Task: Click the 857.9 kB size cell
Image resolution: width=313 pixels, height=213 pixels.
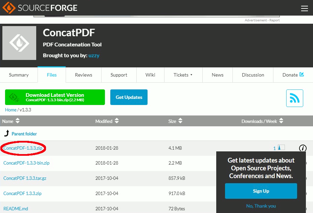Action: (177, 178)
